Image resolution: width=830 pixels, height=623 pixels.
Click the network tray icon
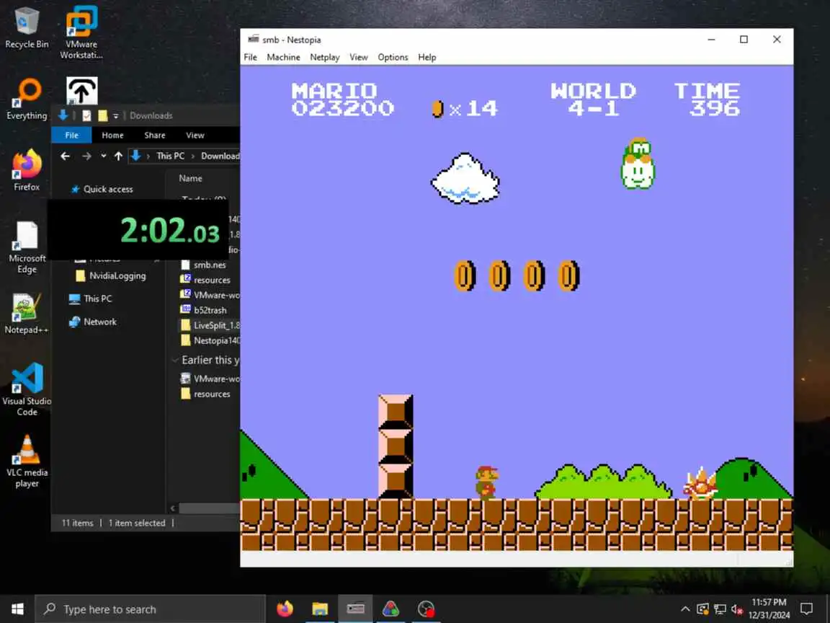click(x=720, y=609)
